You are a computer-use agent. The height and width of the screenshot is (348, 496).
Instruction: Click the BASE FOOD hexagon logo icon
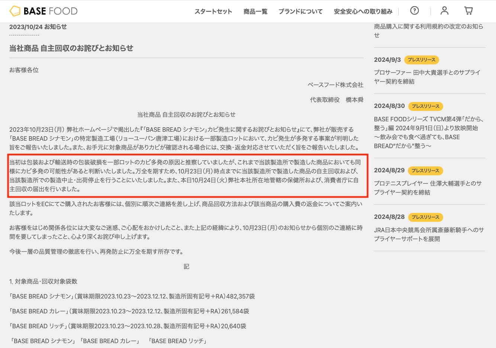[x=15, y=11]
